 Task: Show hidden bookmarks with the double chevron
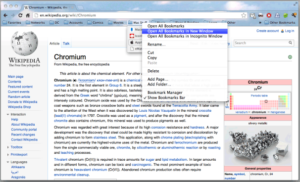click(x=260, y=23)
